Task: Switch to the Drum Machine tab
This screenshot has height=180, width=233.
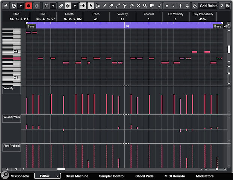Action: [77, 176]
